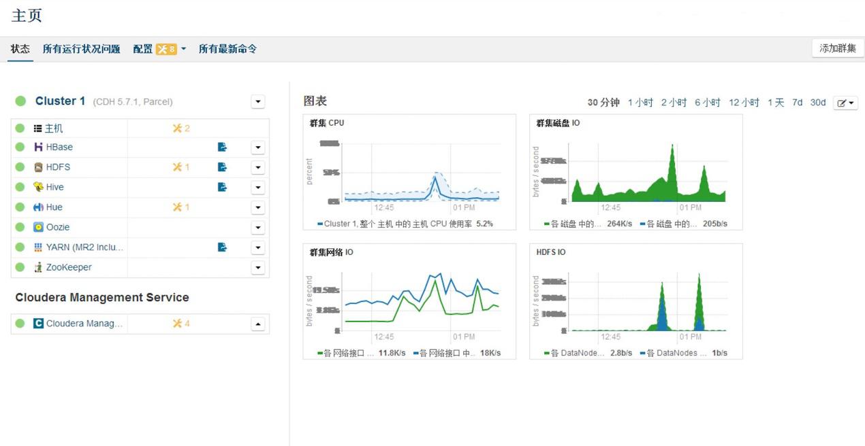Open the Hue actions dropdown arrow
This screenshot has height=446, width=865.
pos(257,207)
